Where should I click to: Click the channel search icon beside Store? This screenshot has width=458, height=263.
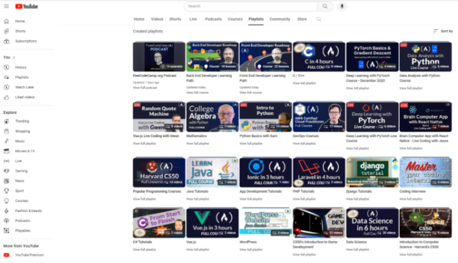coord(319,19)
